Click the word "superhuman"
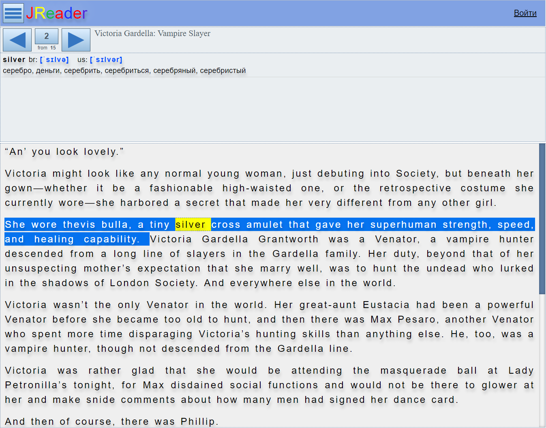Screen dimensions: 546x428 404,225
